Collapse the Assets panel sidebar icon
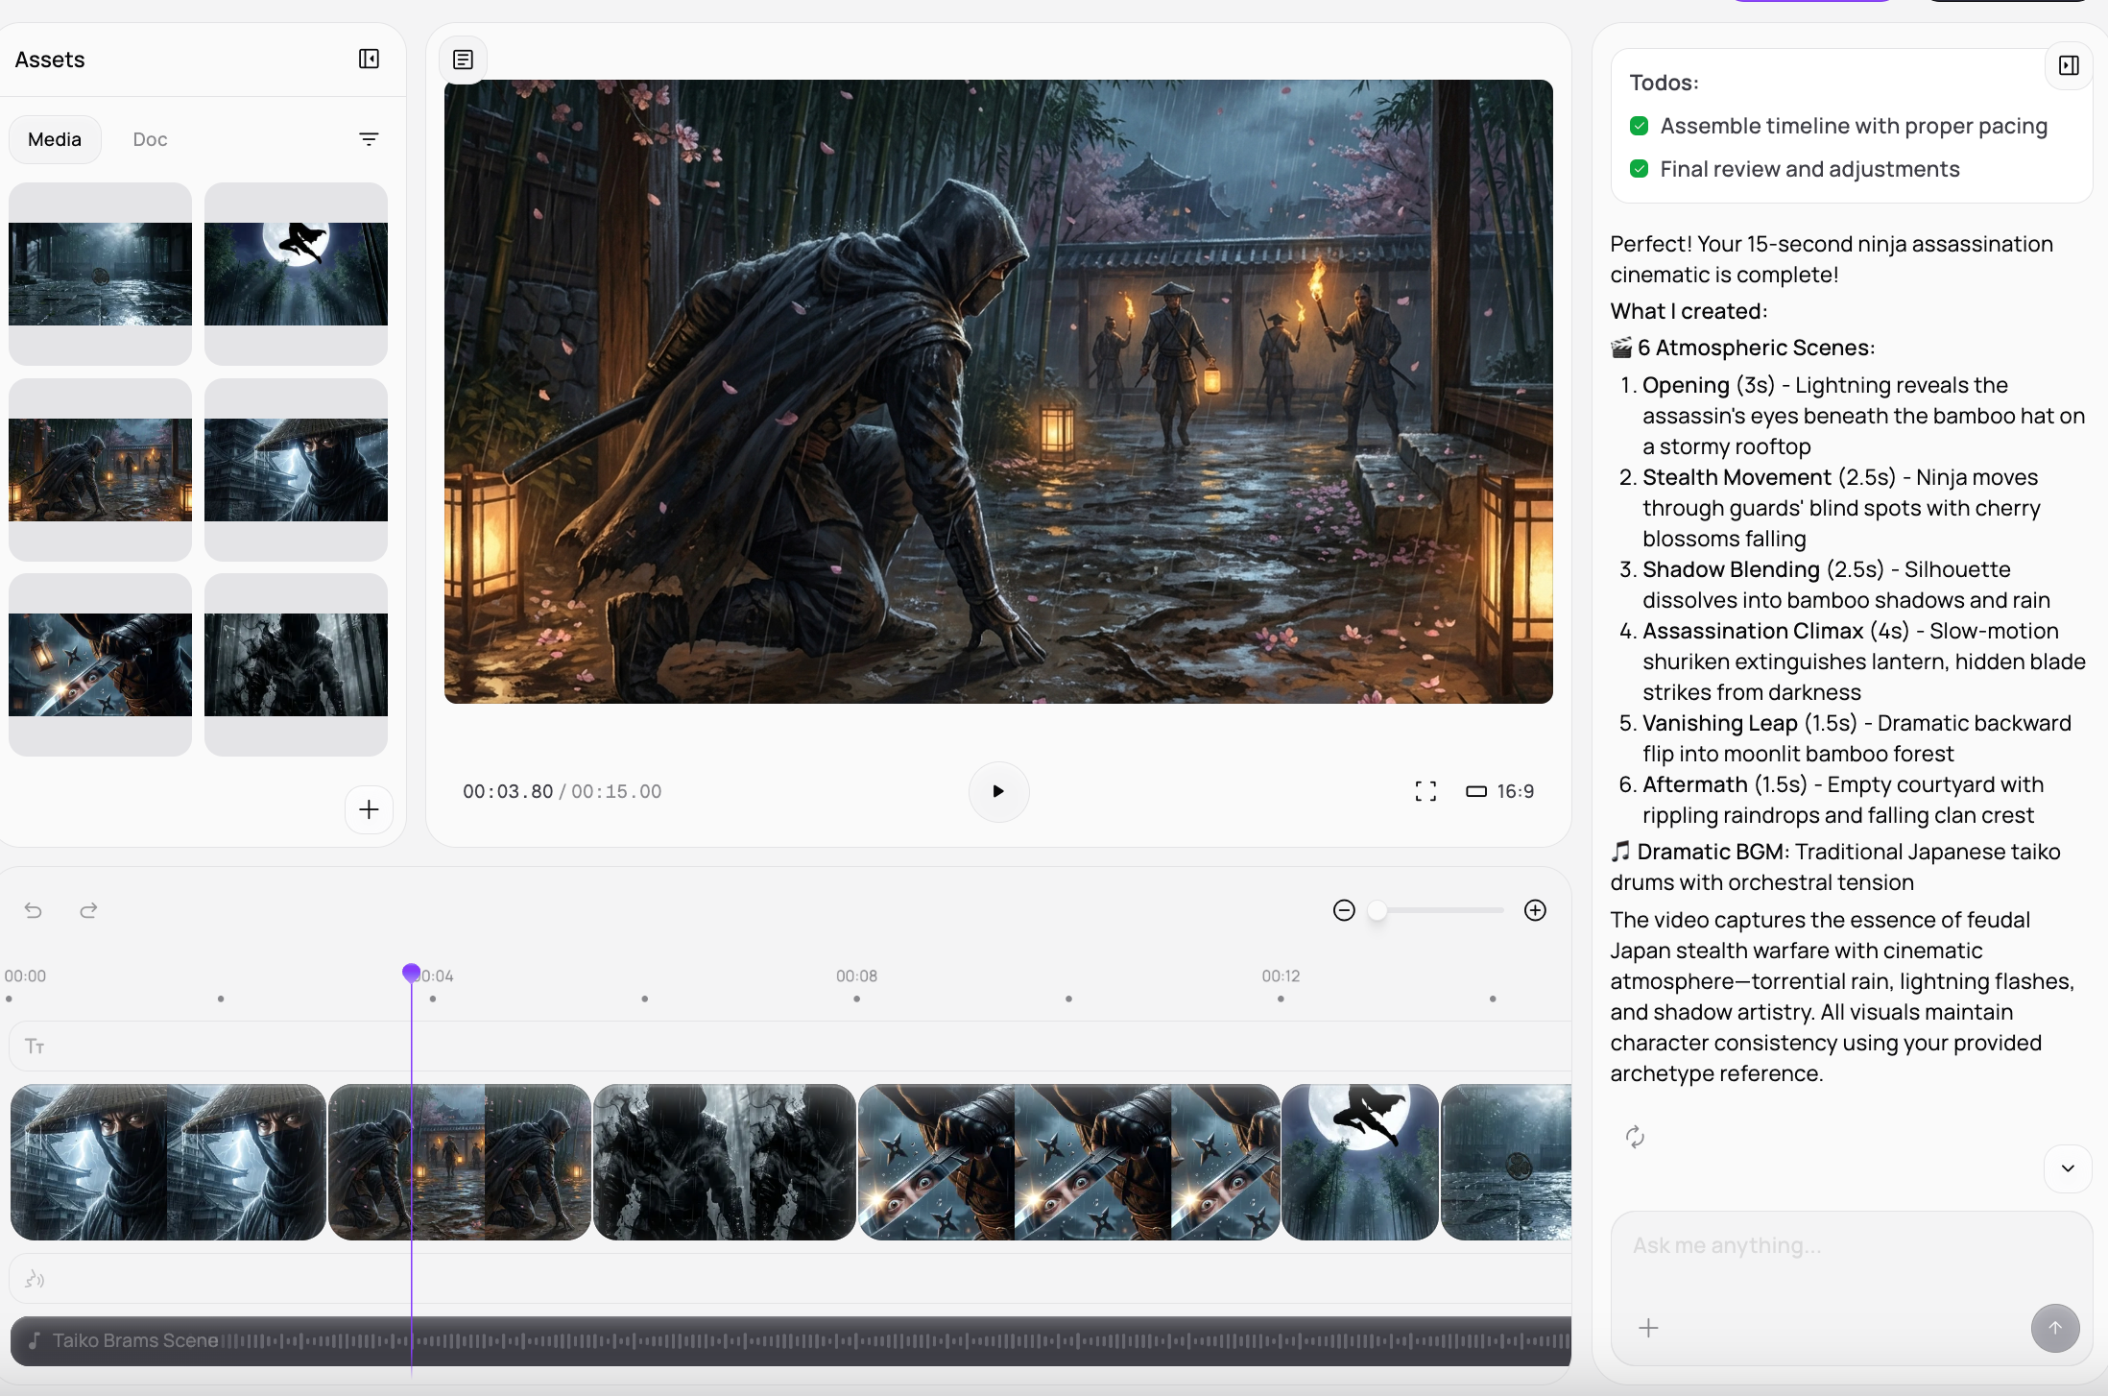The width and height of the screenshot is (2108, 1396). tap(369, 60)
